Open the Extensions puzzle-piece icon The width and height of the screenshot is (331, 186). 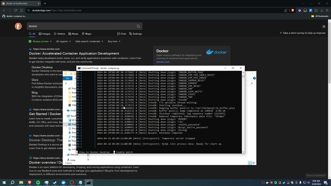tap(316, 10)
